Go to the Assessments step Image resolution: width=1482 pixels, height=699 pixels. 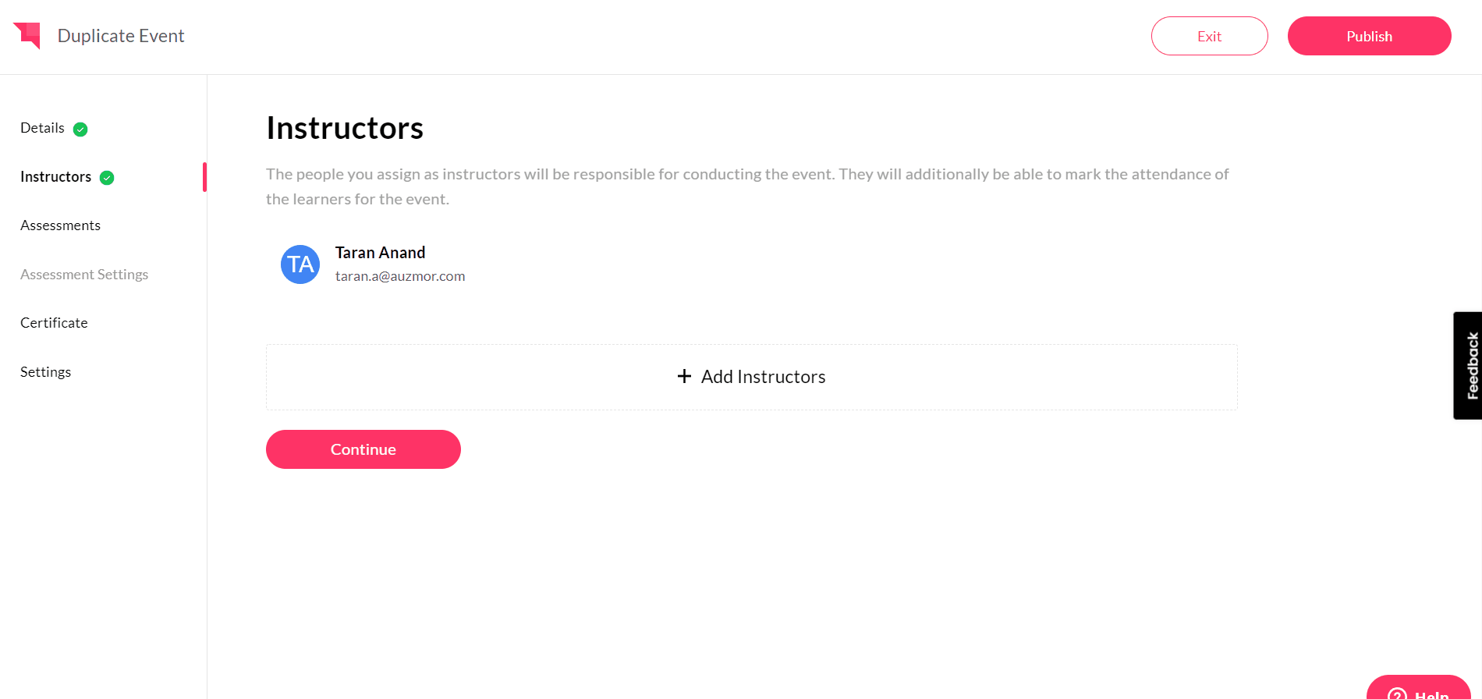(60, 225)
